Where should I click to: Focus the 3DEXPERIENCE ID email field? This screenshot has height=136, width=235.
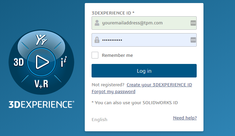point(144,23)
